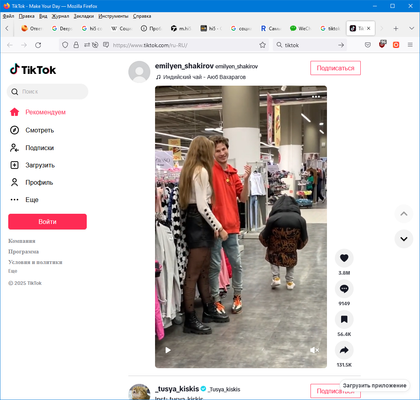List all tabs dropdown arrow
Viewport: 420px width, 400px height.
(x=412, y=28)
